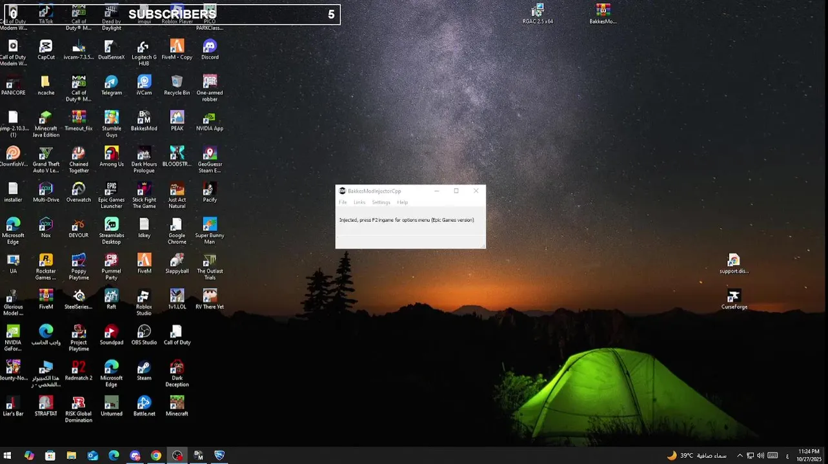The width and height of the screenshot is (828, 464).
Task: Select the NVIDIA App shortcut
Action: pos(210,121)
